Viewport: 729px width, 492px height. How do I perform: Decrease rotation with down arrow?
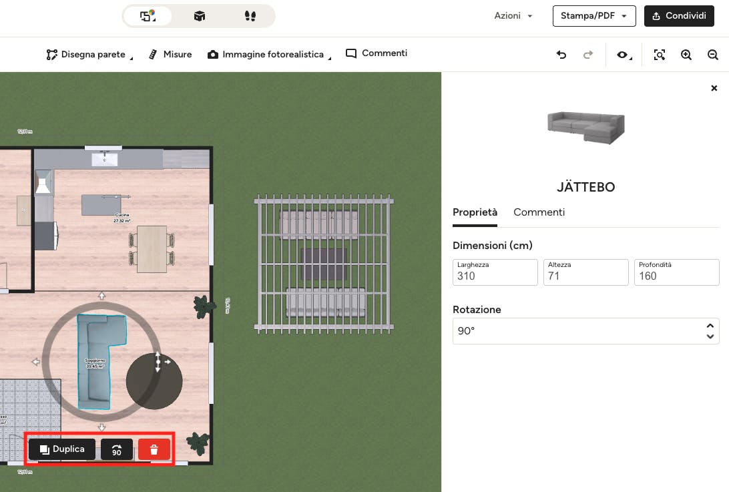(x=710, y=336)
